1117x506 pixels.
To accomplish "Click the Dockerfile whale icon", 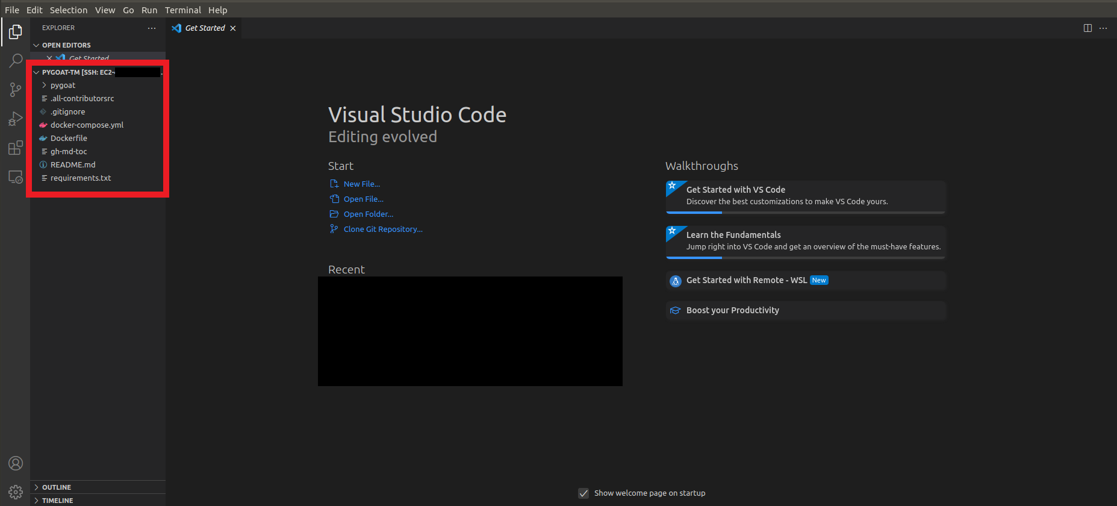I will point(43,138).
